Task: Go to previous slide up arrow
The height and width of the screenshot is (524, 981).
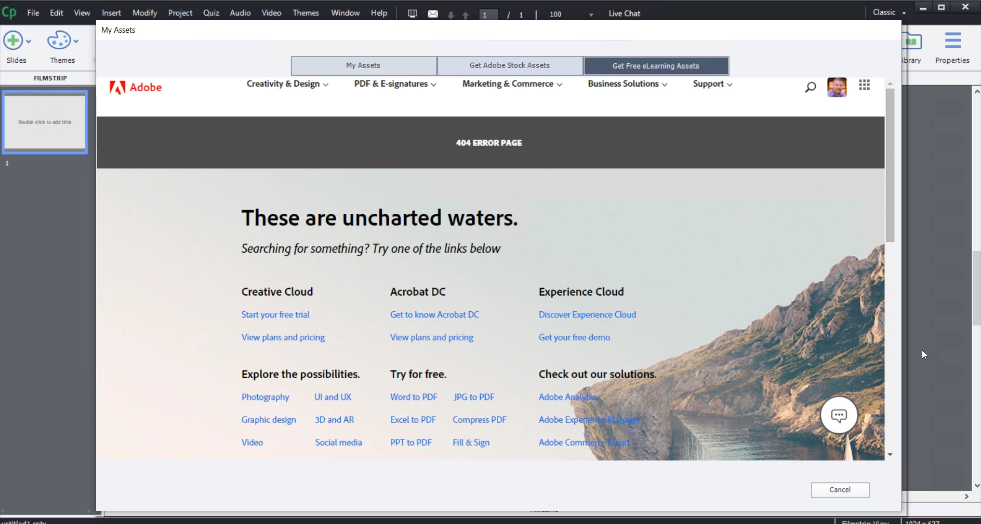Action: pos(466,15)
